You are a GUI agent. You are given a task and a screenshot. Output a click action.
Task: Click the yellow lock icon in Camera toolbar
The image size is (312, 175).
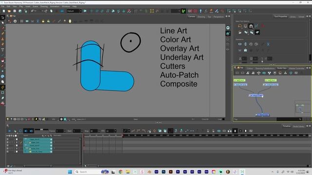click(x=43, y=21)
